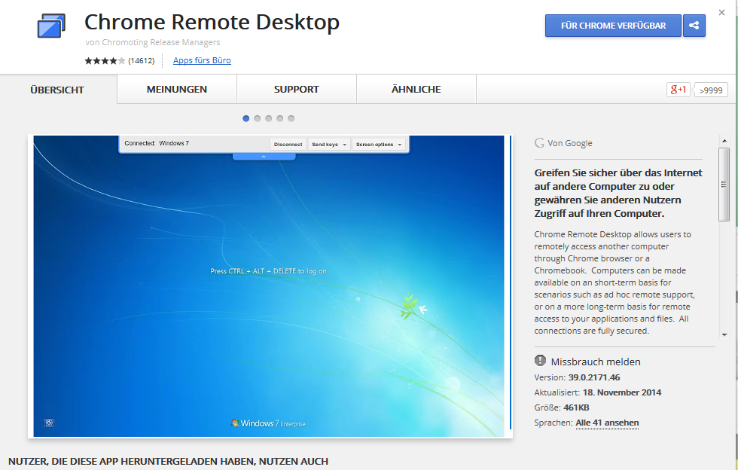Image resolution: width=738 pixels, height=470 pixels.
Task: Collapse the connection toolbar arrow tab
Action: click(264, 157)
